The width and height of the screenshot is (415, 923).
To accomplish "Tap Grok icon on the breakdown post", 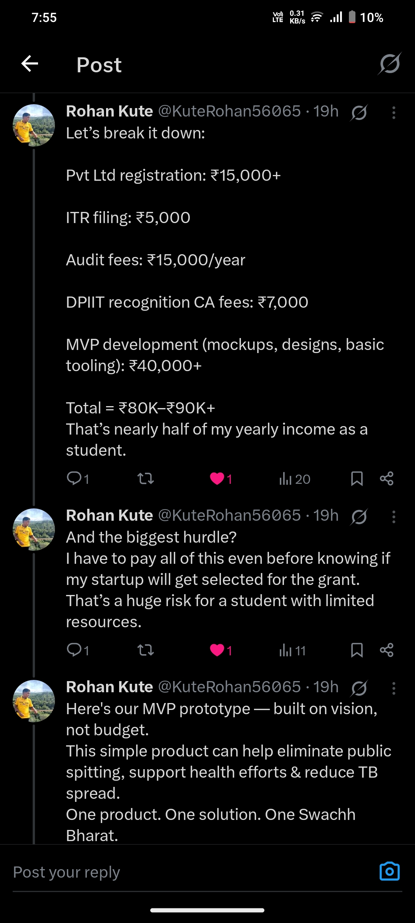I will tap(359, 113).
